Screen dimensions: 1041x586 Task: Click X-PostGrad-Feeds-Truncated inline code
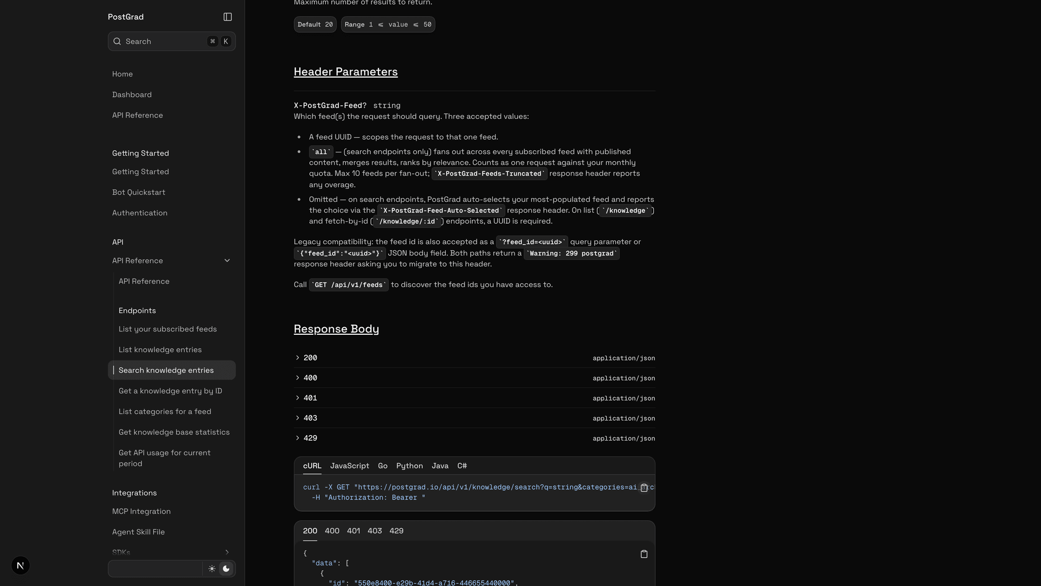point(490,174)
